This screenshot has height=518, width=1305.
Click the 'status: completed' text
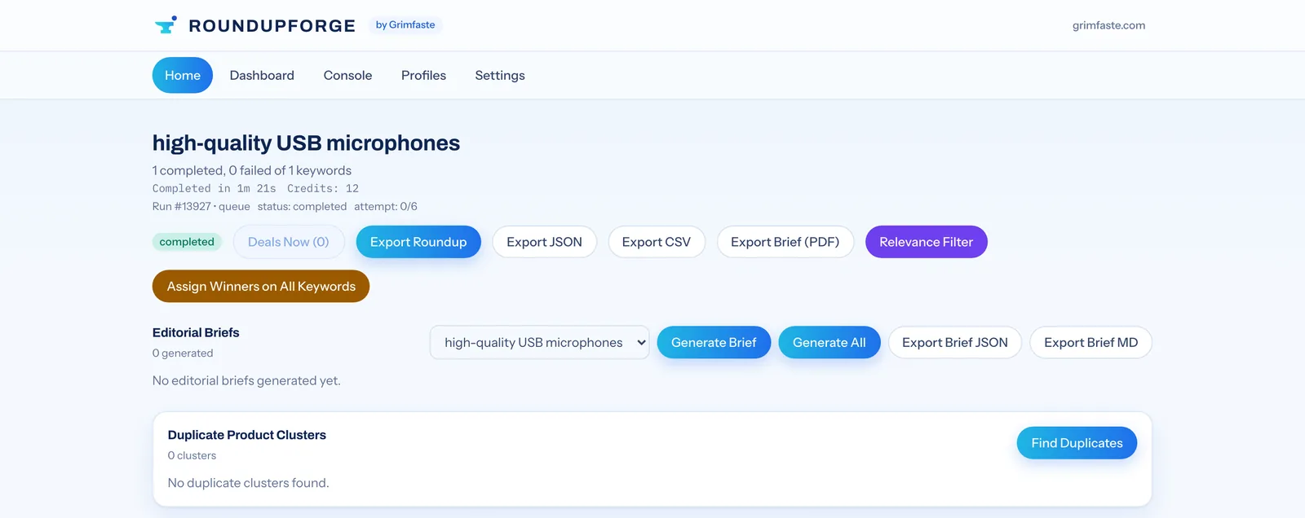[x=302, y=207]
